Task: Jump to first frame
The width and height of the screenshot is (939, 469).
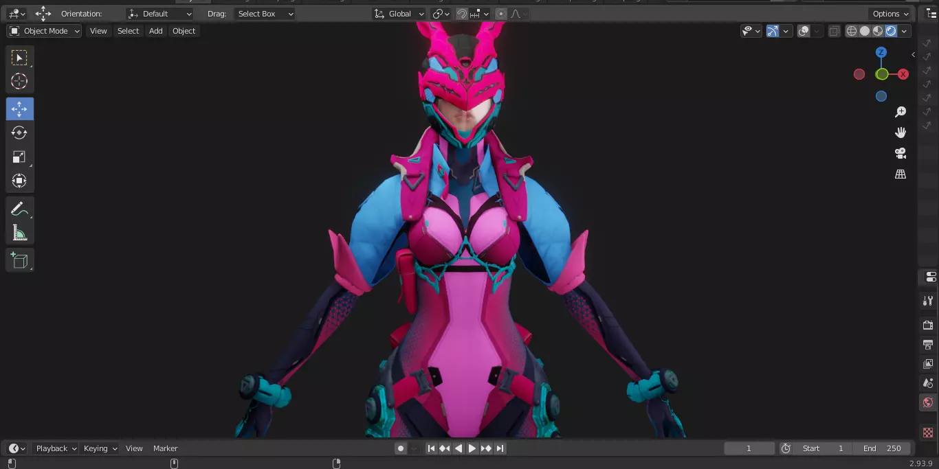Action: point(431,448)
